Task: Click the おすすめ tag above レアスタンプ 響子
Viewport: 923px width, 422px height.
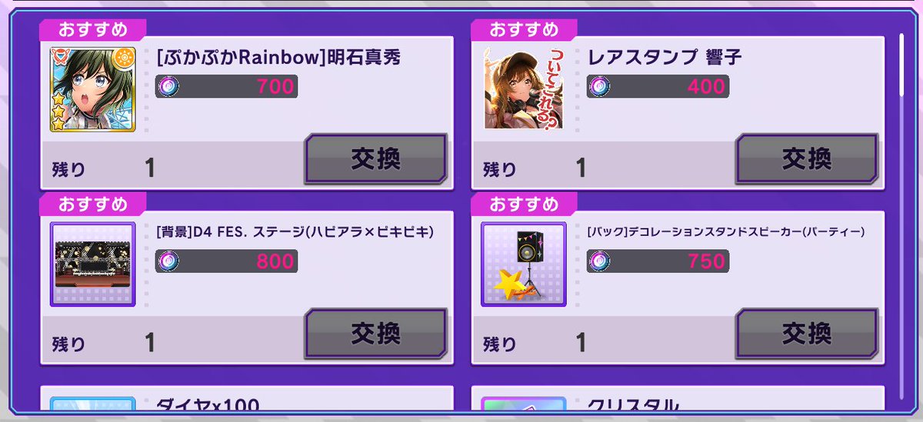Action: (x=524, y=30)
